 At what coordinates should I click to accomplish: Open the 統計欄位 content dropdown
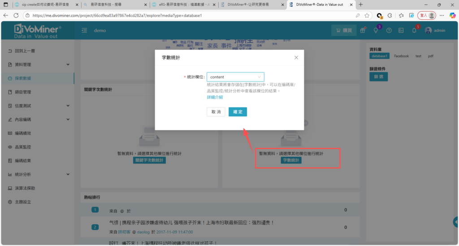point(235,77)
